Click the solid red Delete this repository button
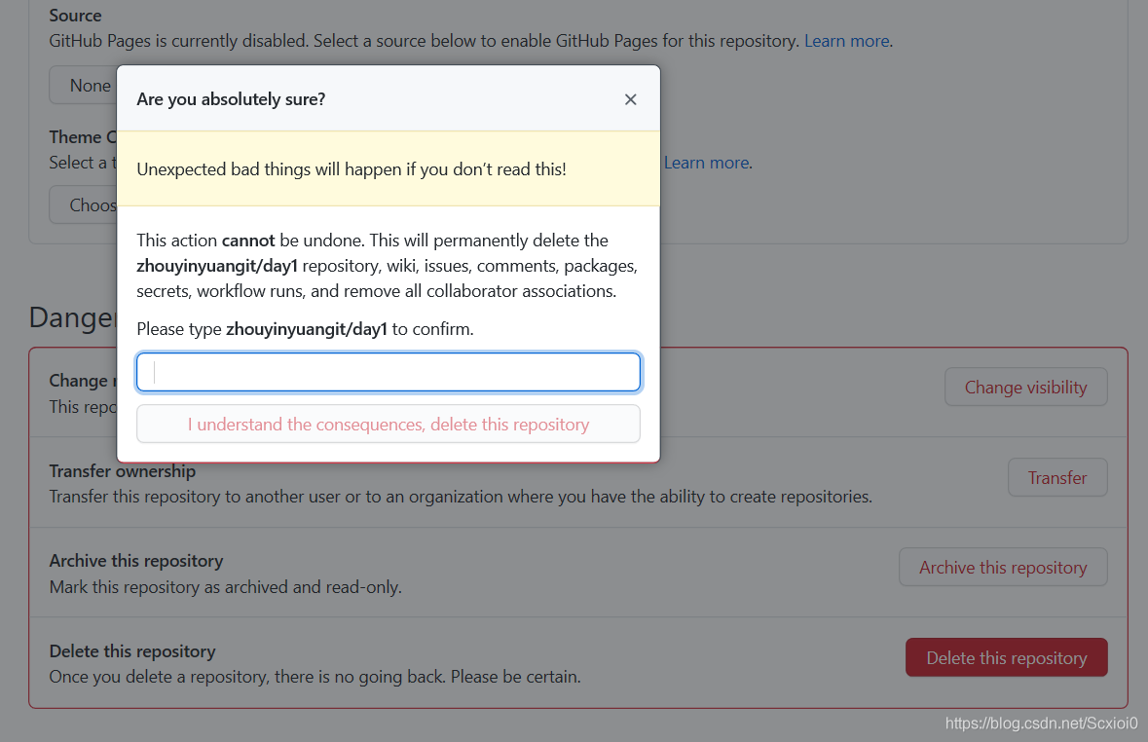Image resolution: width=1148 pixels, height=742 pixels. (1006, 657)
